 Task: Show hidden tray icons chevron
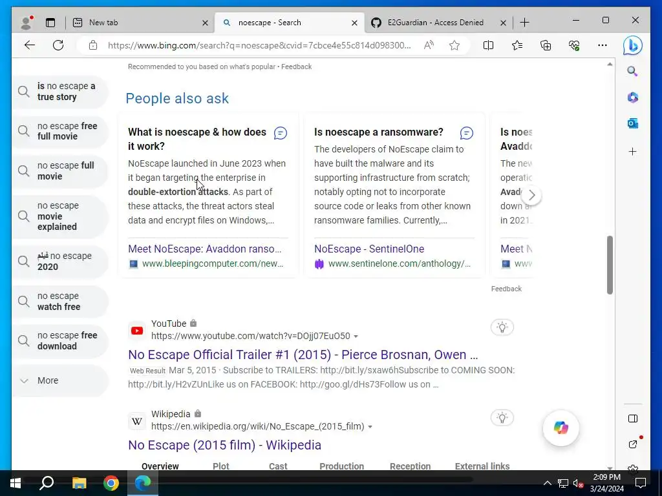click(x=547, y=483)
